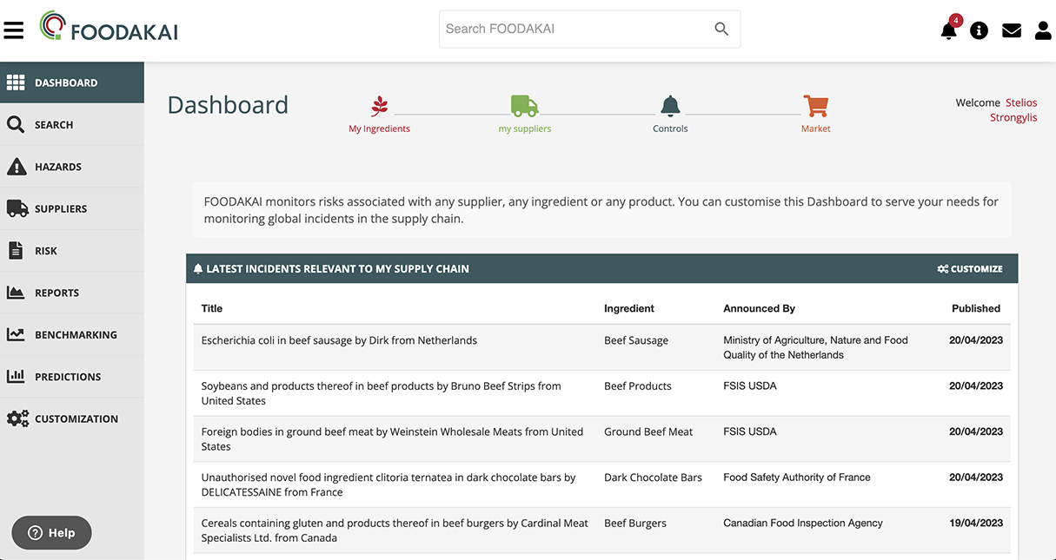
Task: Click the Predictions bar chart icon
Action: [16, 376]
